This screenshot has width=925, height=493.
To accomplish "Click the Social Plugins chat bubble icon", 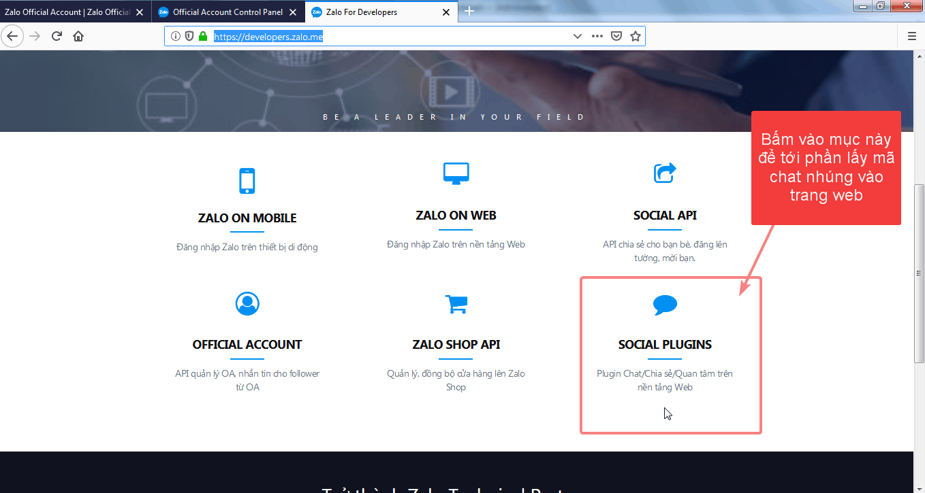I will [x=665, y=305].
